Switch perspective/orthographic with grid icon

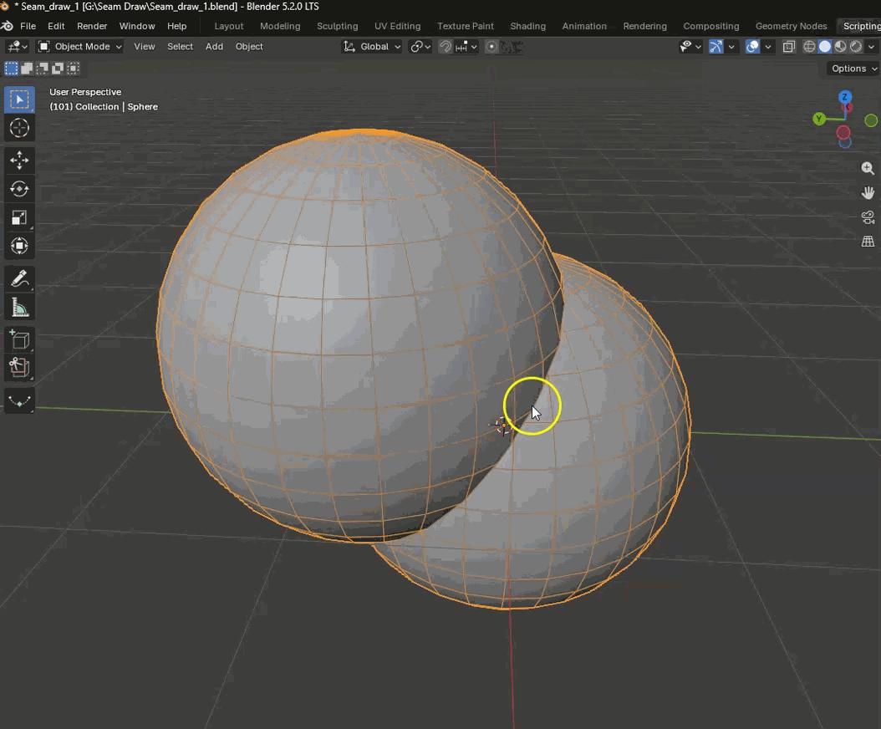tap(868, 241)
